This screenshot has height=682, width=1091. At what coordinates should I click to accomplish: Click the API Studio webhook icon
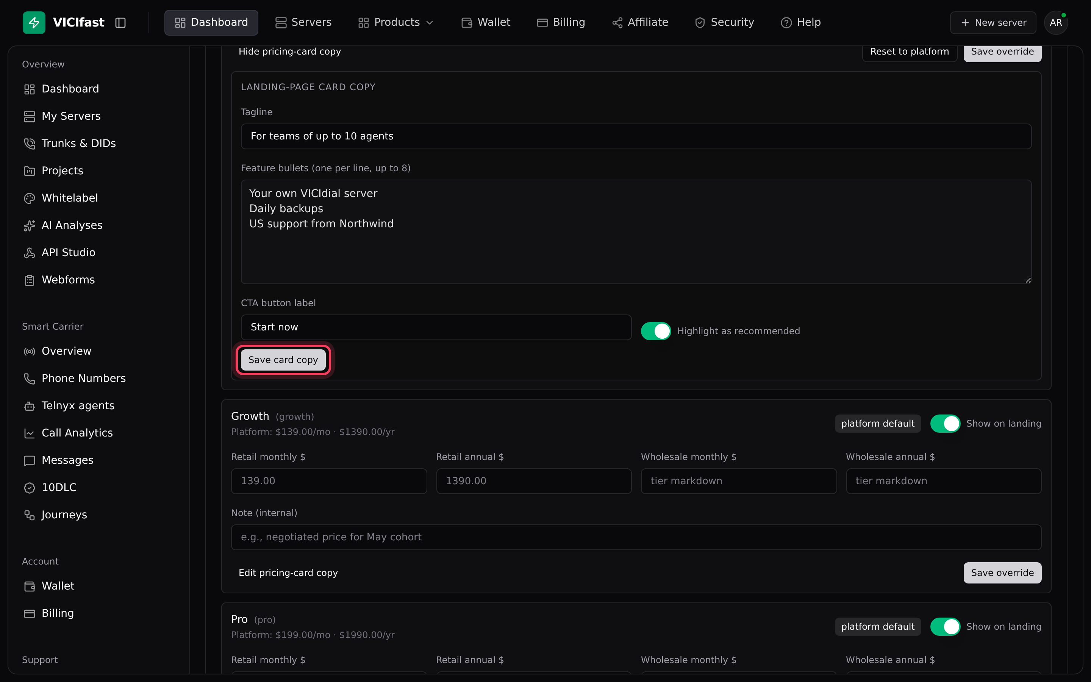29,253
